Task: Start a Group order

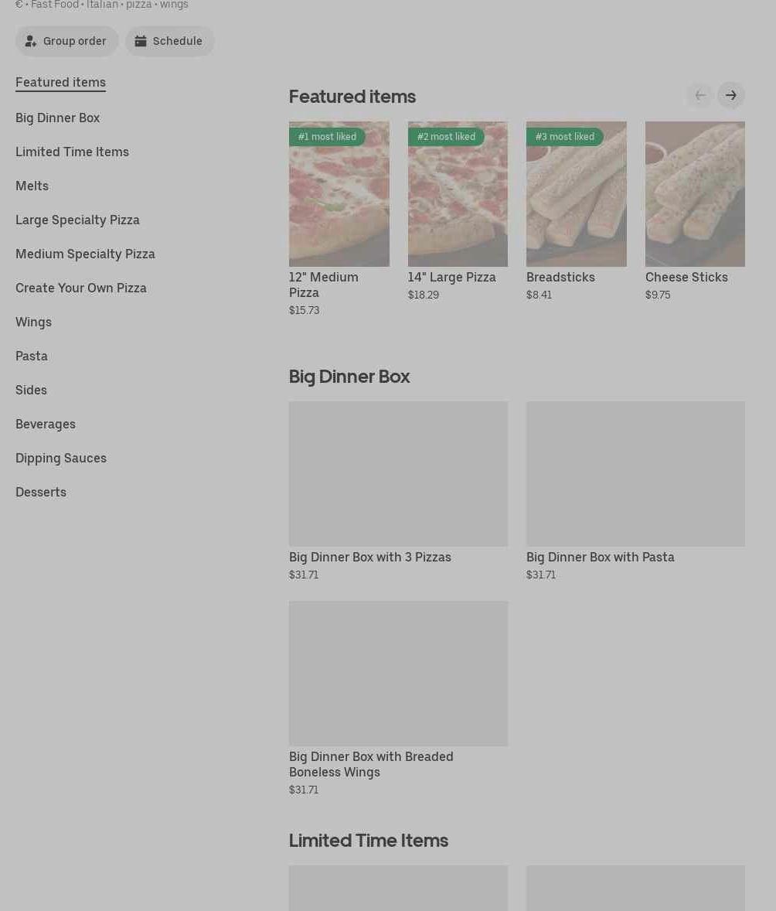Action: (66, 41)
